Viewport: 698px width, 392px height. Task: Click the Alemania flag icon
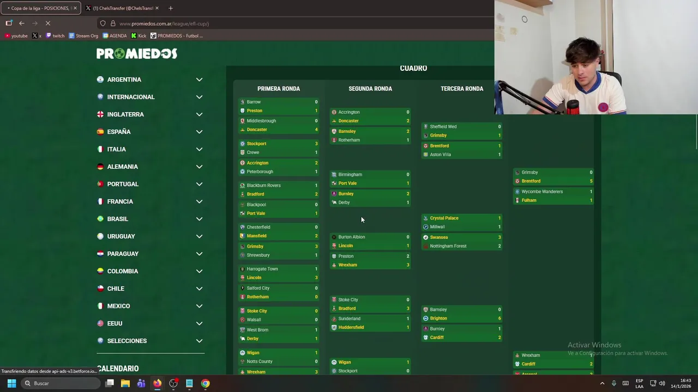[x=100, y=167]
